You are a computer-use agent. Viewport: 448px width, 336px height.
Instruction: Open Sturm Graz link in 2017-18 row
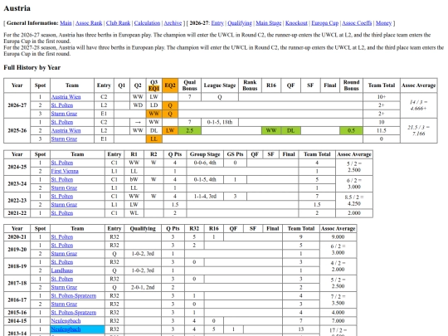(64, 287)
